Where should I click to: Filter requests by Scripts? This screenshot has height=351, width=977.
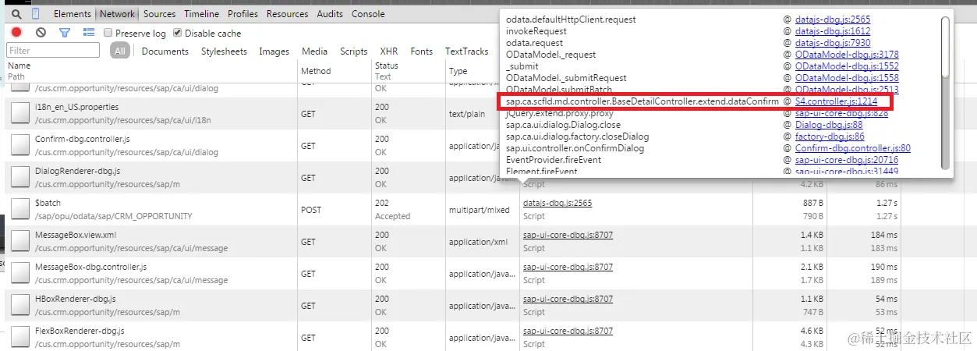click(354, 51)
